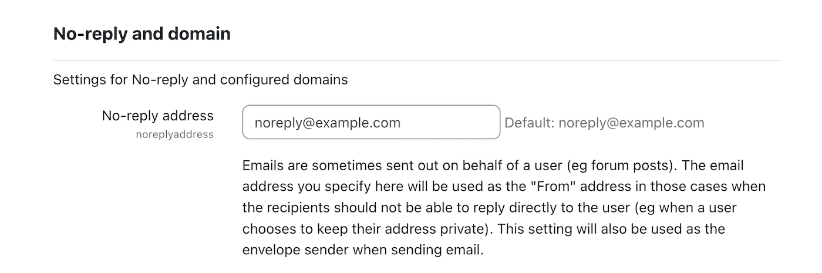Click the "No-reply and domain" section heading
822x273 pixels.
142,34
